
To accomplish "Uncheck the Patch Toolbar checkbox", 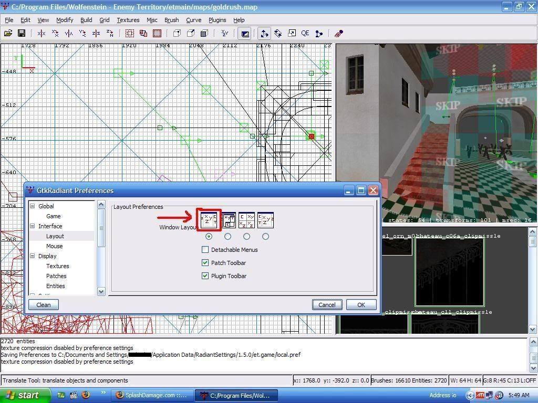I will click(x=205, y=263).
